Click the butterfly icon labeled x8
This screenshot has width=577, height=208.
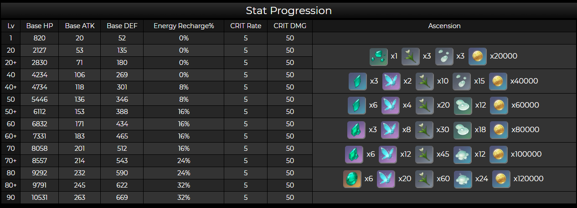click(390, 130)
